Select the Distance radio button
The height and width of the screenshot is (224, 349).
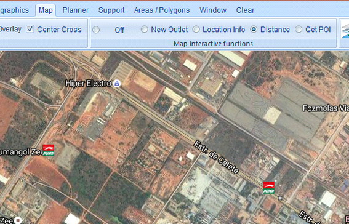tap(254, 29)
